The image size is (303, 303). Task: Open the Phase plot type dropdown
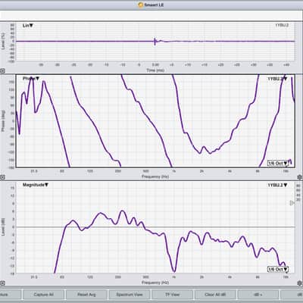click(31, 79)
